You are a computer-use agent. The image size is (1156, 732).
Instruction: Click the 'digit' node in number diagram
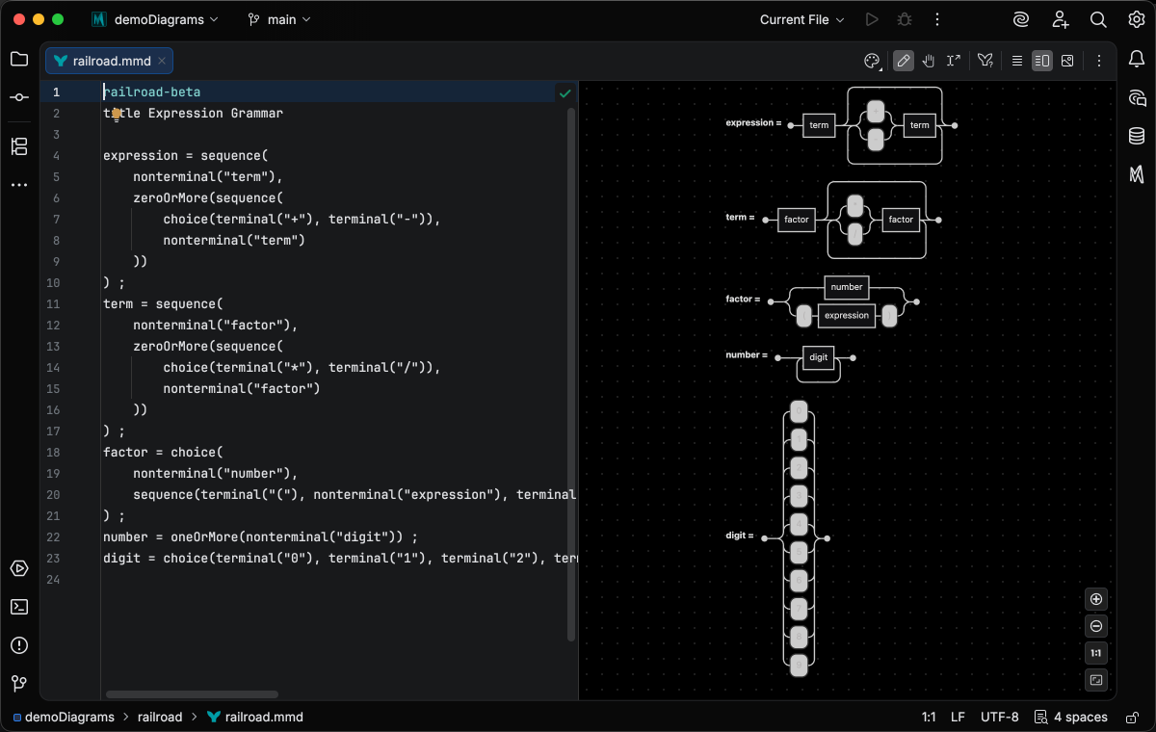(x=819, y=357)
